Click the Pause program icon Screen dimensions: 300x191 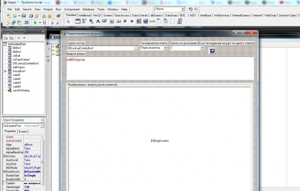tap(44, 23)
